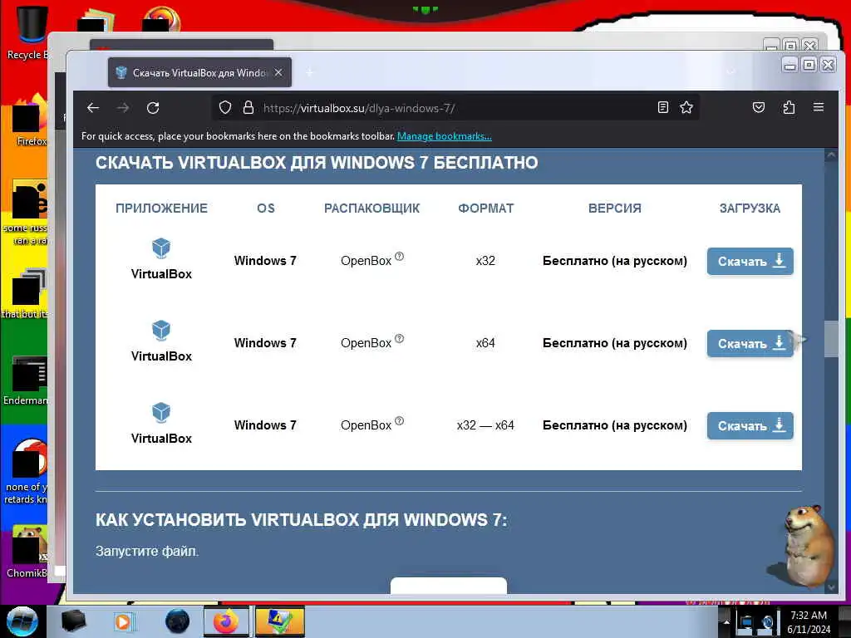Click the taskbar clock showing 7:32 AM

pyautogui.click(x=809, y=621)
